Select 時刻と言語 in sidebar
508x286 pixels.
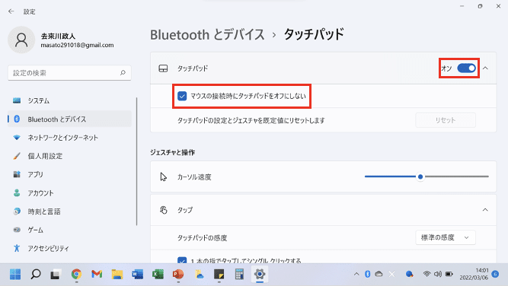click(69, 211)
